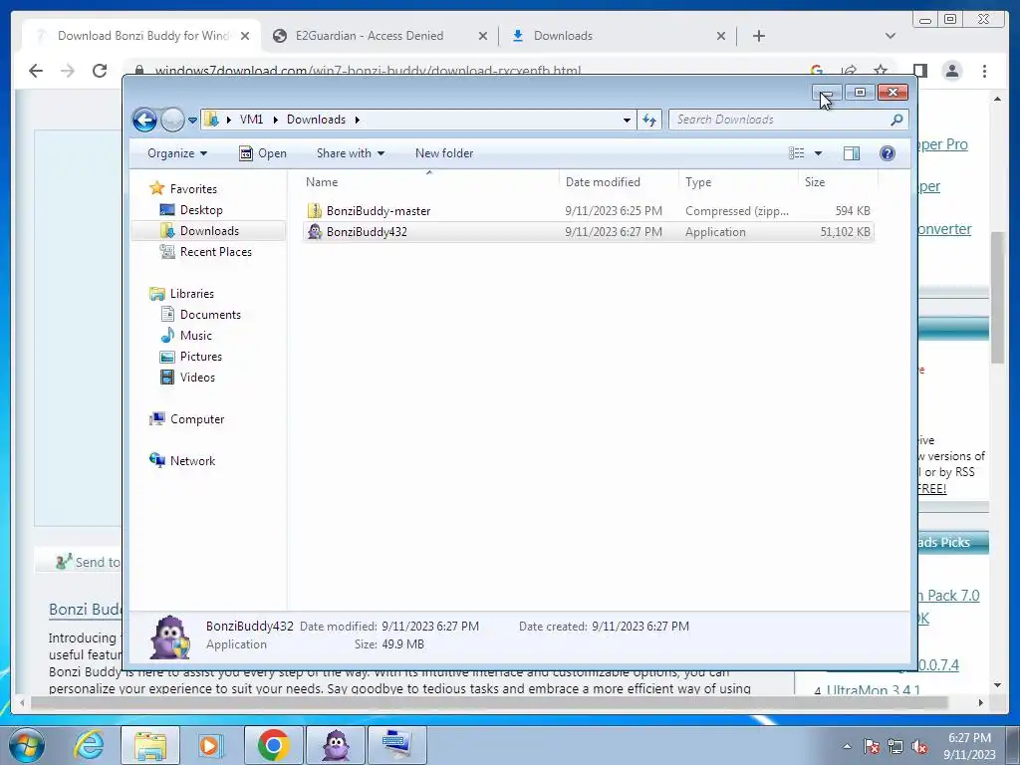Open the Organize menu
The width and height of the screenshot is (1020, 765).
[x=177, y=153]
